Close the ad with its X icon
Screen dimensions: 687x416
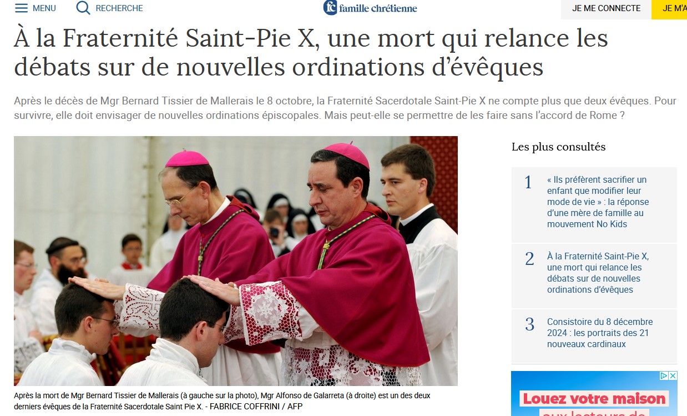673,376
